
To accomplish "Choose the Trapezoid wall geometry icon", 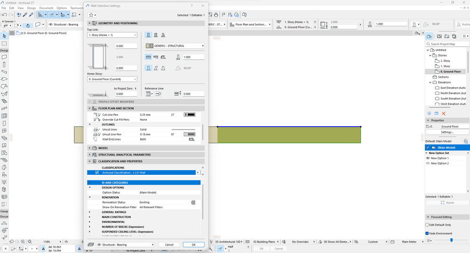I will (156, 57).
